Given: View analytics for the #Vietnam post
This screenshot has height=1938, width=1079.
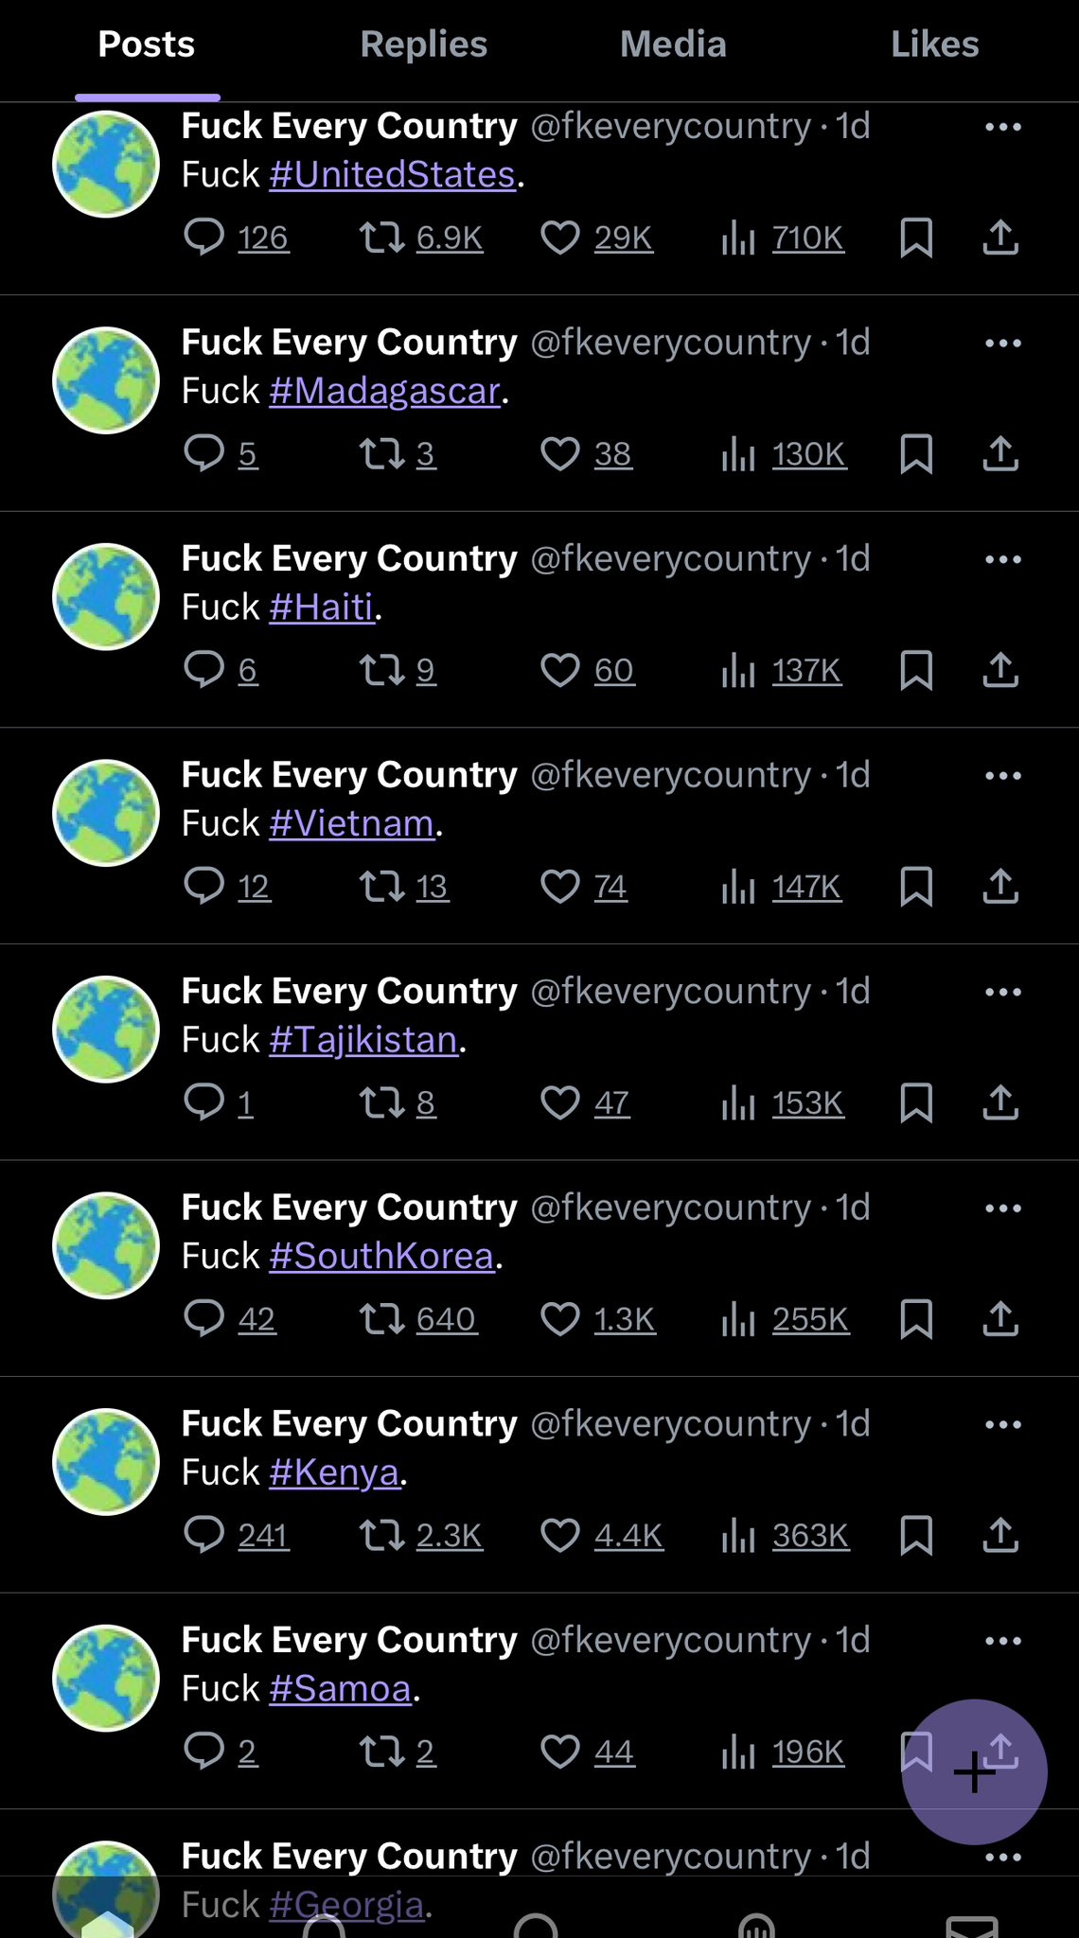Looking at the screenshot, I should point(738,887).
